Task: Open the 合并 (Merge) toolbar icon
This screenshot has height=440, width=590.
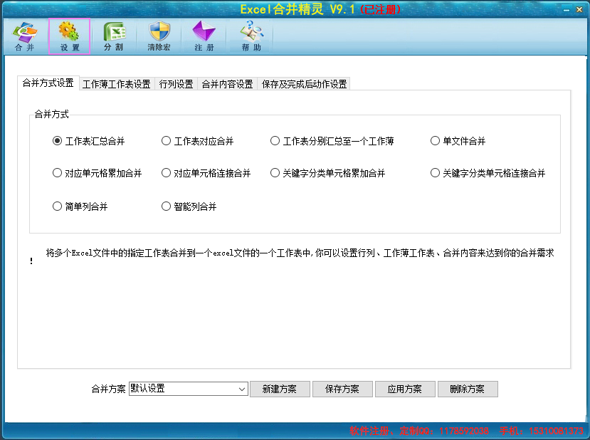Action: (x=25, y=36)
